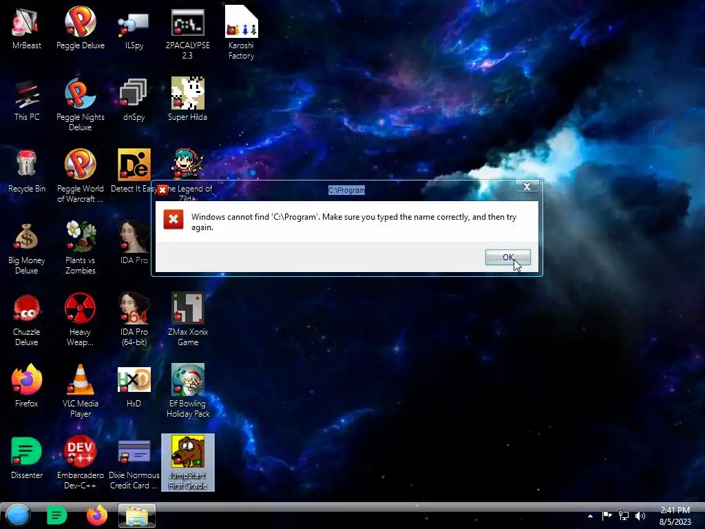This screenshot has height=529, width=705.
Task: Open the Action Center flag icon
Action: [607, 515]
